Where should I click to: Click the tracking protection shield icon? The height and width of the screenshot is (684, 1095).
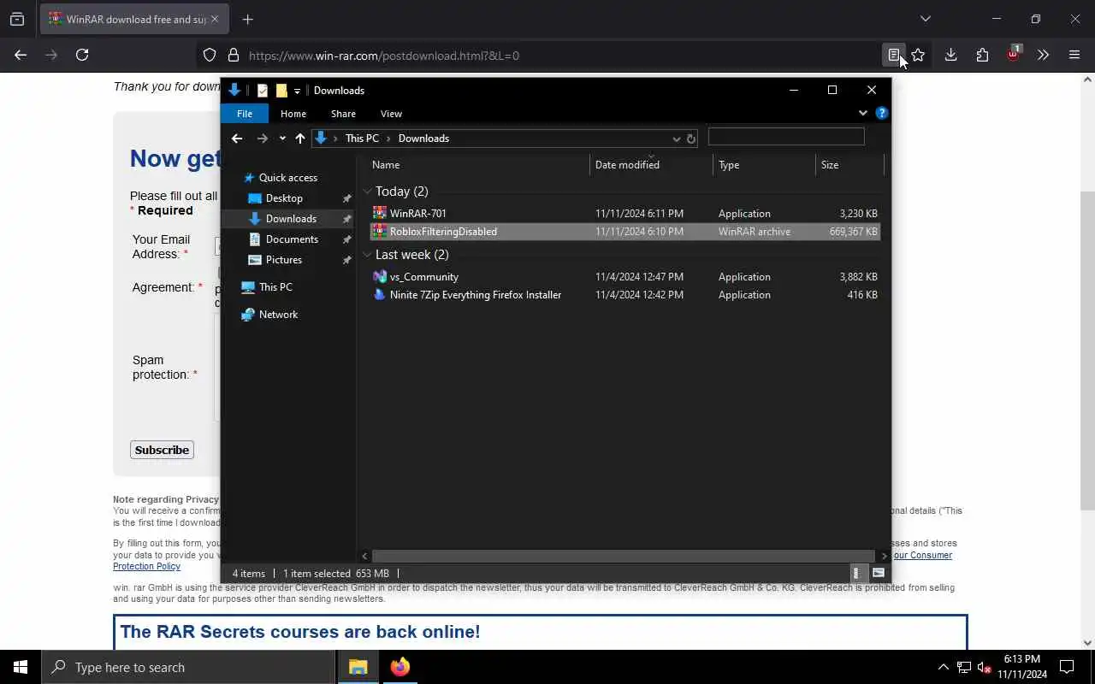tap(210, 56)
